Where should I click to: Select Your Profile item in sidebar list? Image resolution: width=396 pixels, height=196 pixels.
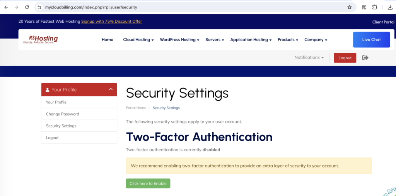[79, 102]
